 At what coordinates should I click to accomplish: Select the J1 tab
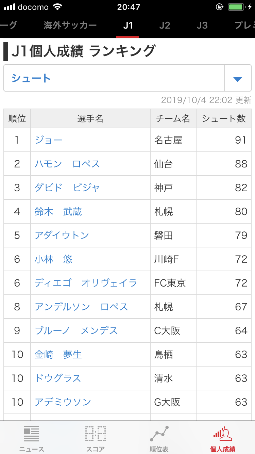tap(128, 25)
